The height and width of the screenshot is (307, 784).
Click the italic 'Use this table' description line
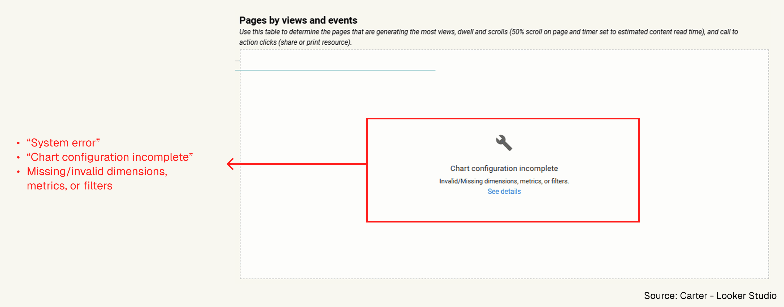(x=488, y=32)
